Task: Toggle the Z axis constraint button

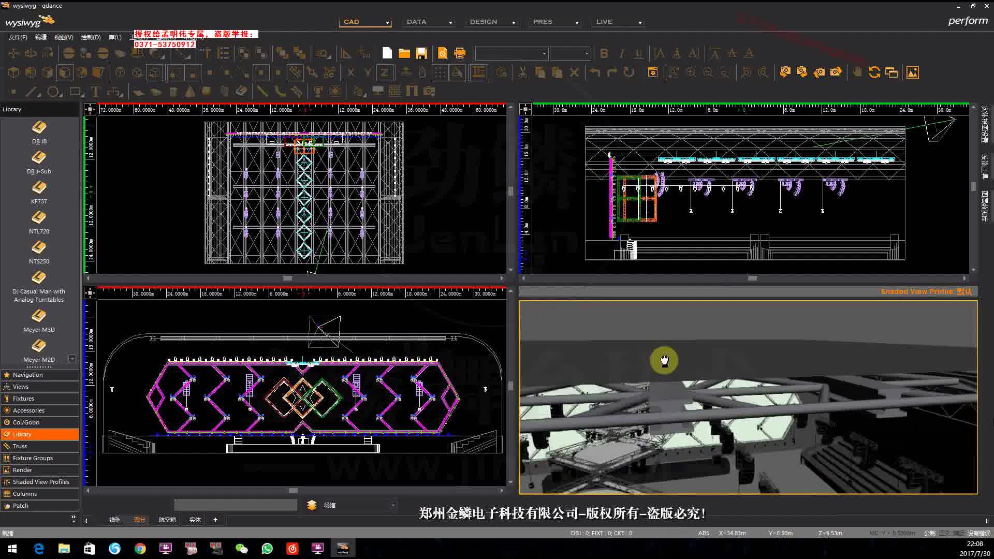Action: (384, 72)
